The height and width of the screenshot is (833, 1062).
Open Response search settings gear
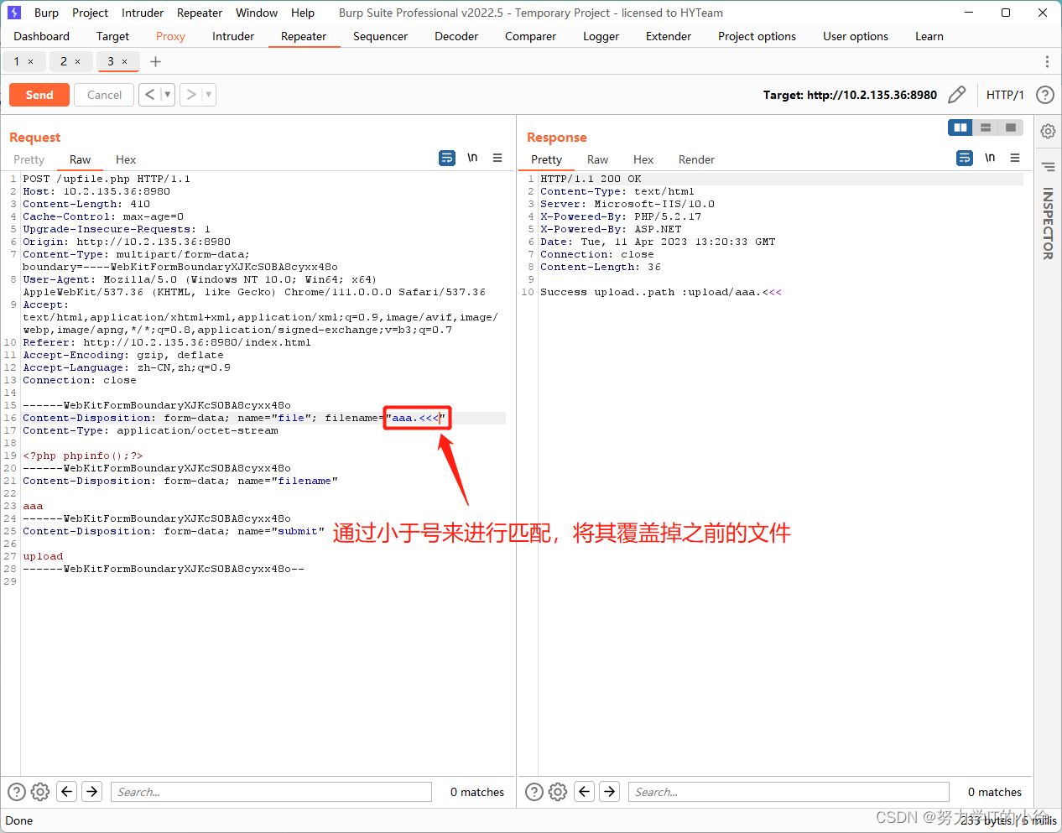tap(558, 791)
